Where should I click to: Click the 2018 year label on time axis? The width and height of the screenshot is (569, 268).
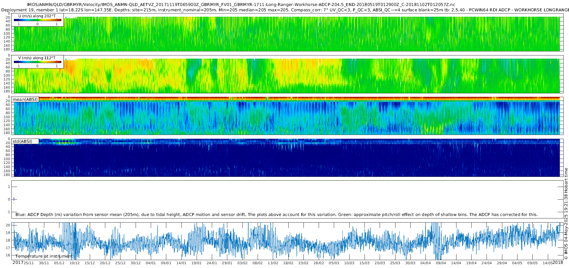[558, 263]
